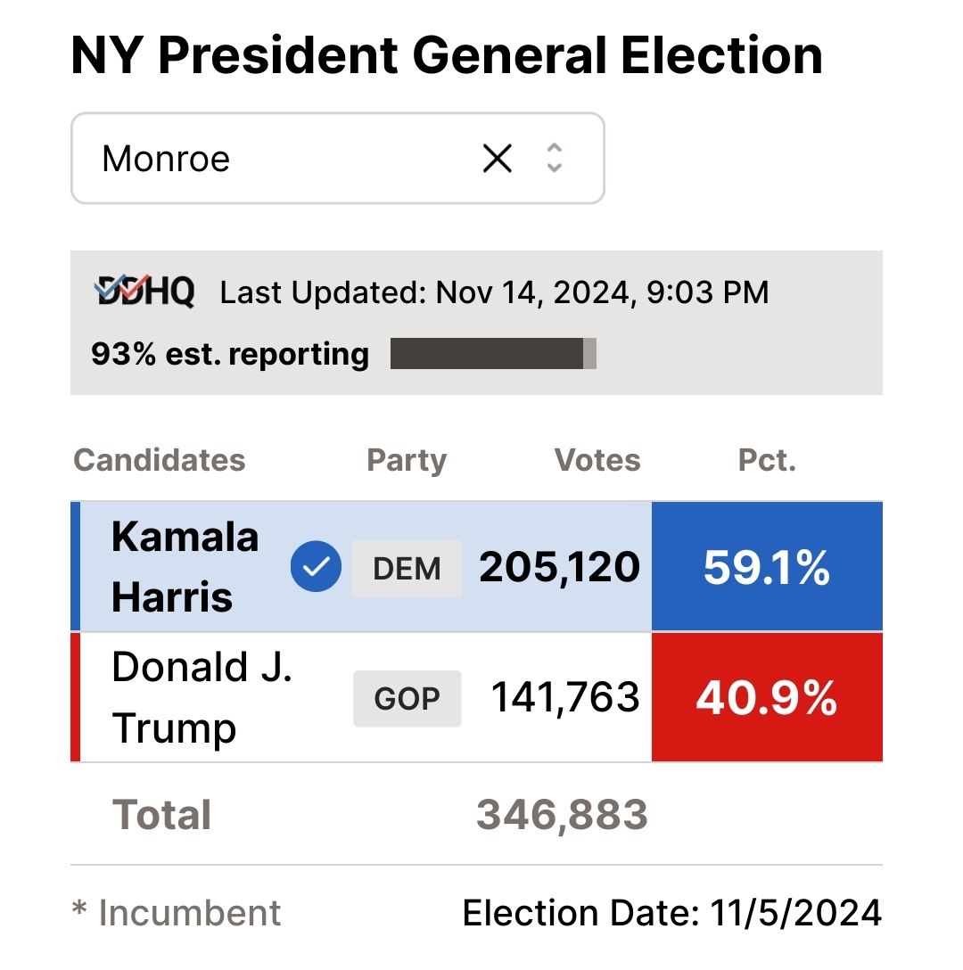Click the Monroe county select field
The height and width of the screenshot is (970, 963).
coord(267,159)
